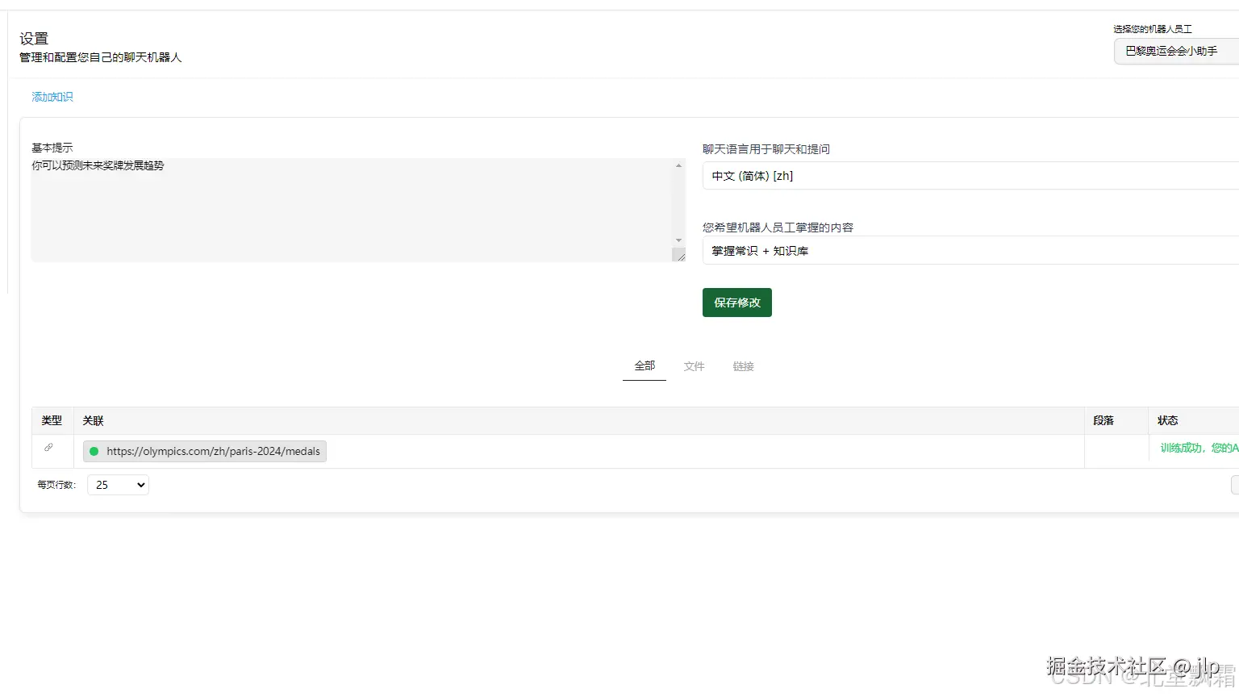The image size is (1239, 697).
Task: Open the 添加知识 link
Action: 52,97
